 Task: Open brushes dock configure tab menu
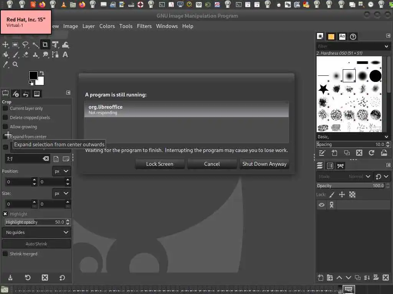point(388,36)
